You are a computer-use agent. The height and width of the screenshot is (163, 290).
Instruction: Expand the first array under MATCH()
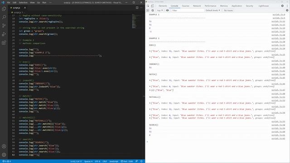(x=150, y=80)
